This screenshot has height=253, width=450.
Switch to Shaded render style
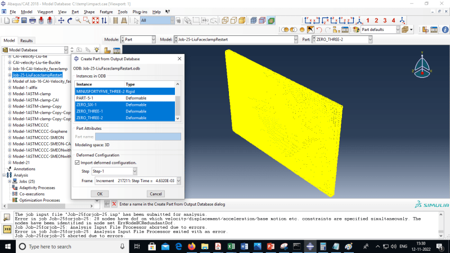[242, 20]
